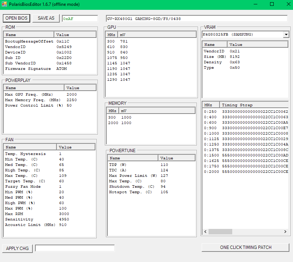Click the timing strap horizontal scrollbar thumb
Image resolution: width=293 pixels, height=262 pixels.
coord(220,231)
